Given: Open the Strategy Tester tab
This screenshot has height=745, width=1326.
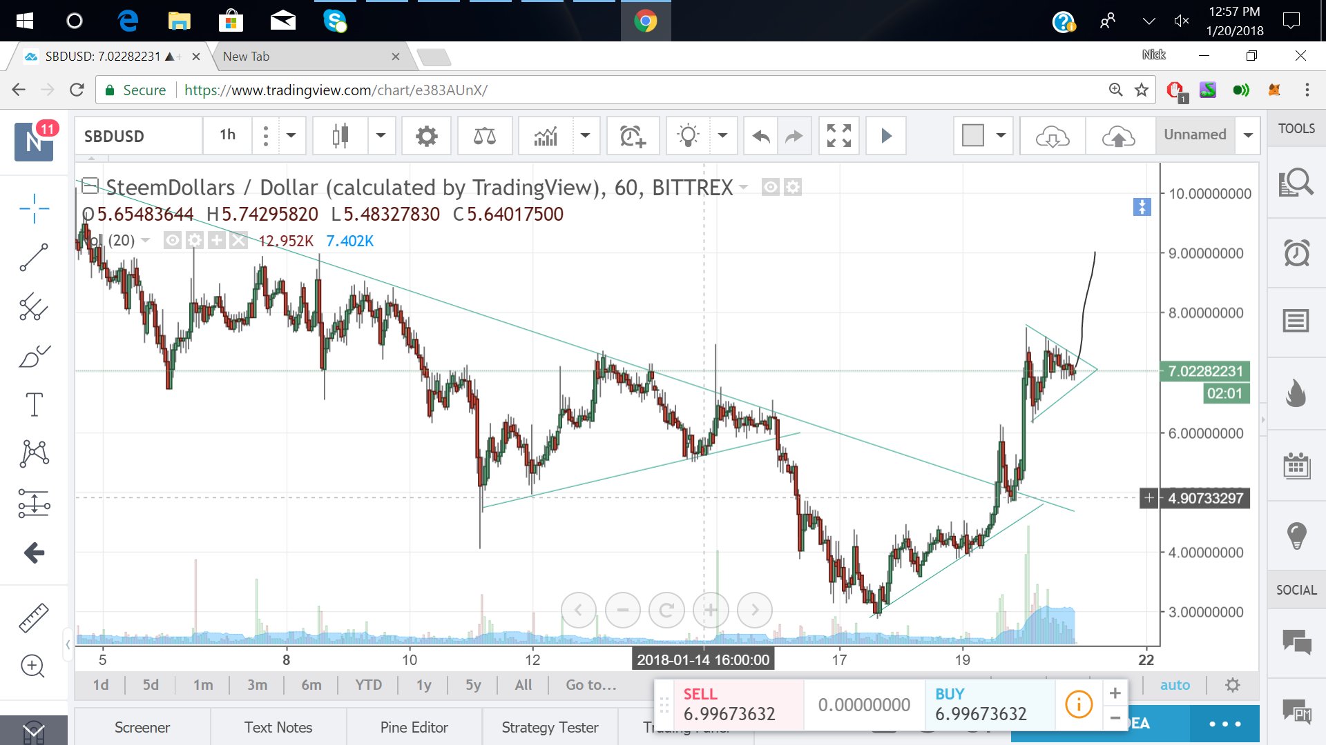Looking at the screenshot, I should pos(550,727).
